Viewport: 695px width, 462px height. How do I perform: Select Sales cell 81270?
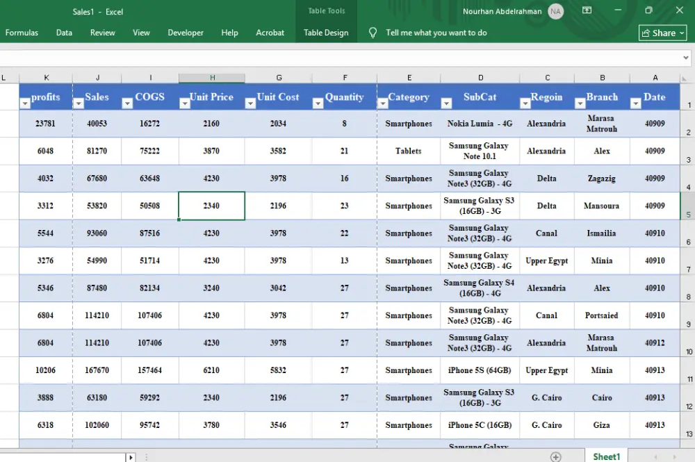point(97,151)
